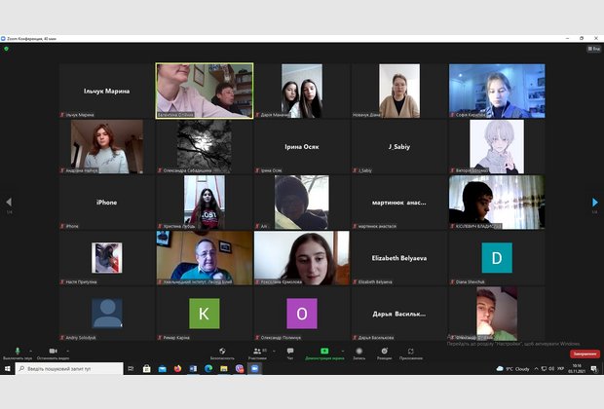The width and height of the screenshot is (604, 409).
Task: Select the highlighted active speaker video tile
Action: point(205,91)
